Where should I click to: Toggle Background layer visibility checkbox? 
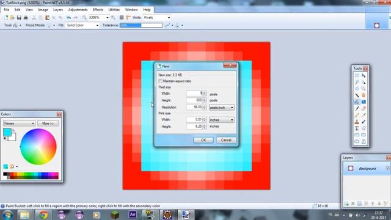(x=387, y=168)
